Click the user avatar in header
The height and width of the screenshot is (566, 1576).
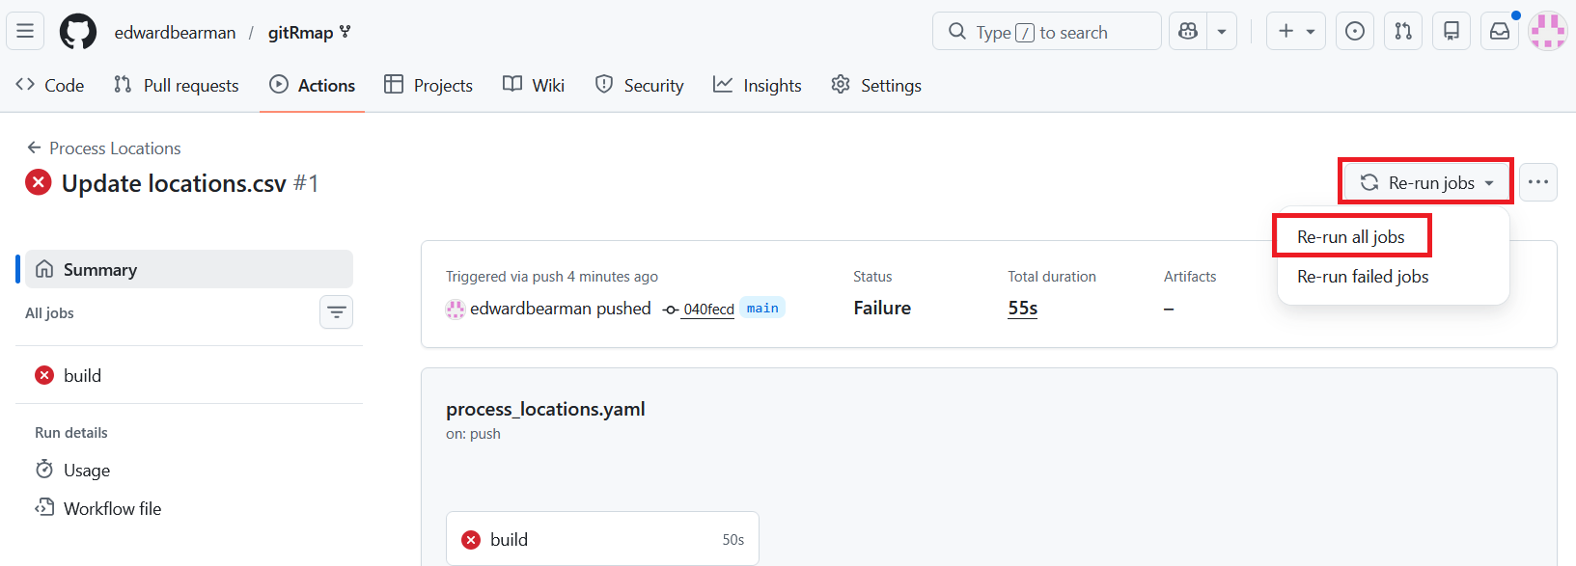click(1547, 32)
